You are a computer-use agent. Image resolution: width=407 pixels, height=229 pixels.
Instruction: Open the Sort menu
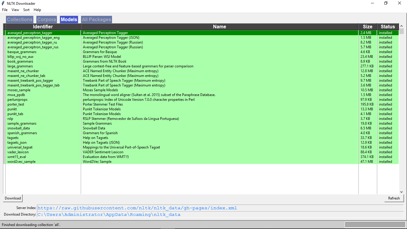click(27, 10)
